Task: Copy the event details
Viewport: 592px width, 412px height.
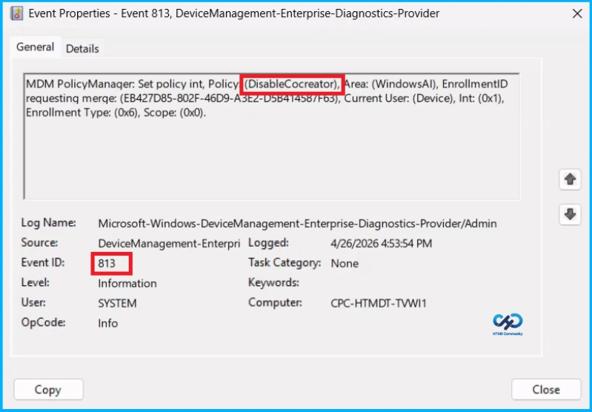Action: (48, 390)
